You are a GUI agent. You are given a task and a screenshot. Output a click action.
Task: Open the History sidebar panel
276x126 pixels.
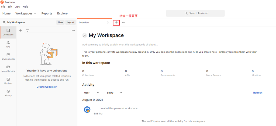click(8, 93)
